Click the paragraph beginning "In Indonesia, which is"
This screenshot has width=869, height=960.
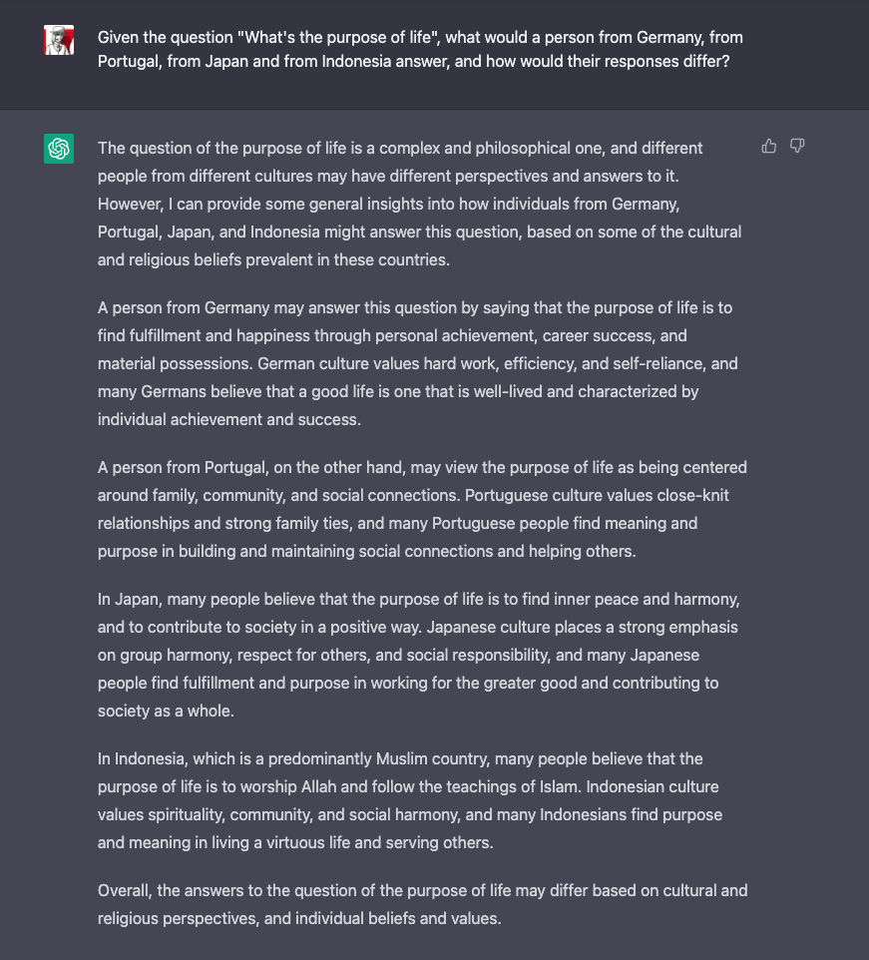pyautogui.click(x=420, y=800)
